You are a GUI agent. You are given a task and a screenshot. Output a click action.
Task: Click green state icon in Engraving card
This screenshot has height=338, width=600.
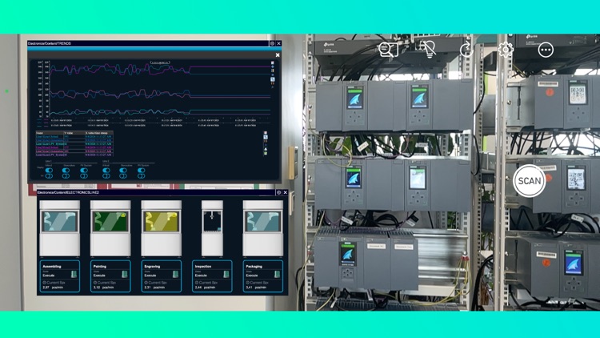(x=176, y=274)
